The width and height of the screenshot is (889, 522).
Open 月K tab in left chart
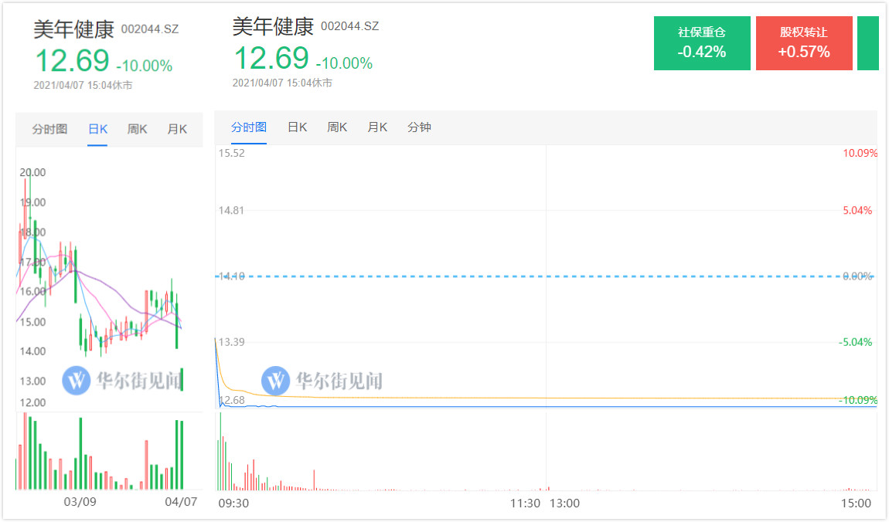tap(177, 129)
